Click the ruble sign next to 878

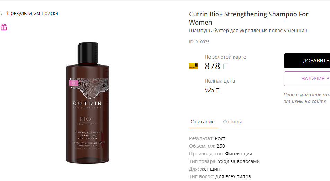[226, 66]
